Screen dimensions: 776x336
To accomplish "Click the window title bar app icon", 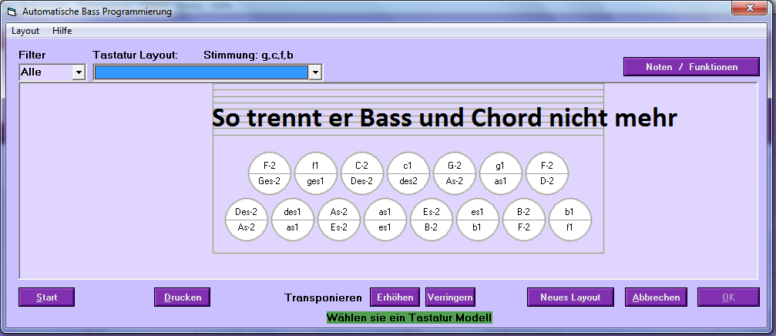I will [x=12, y=12].
